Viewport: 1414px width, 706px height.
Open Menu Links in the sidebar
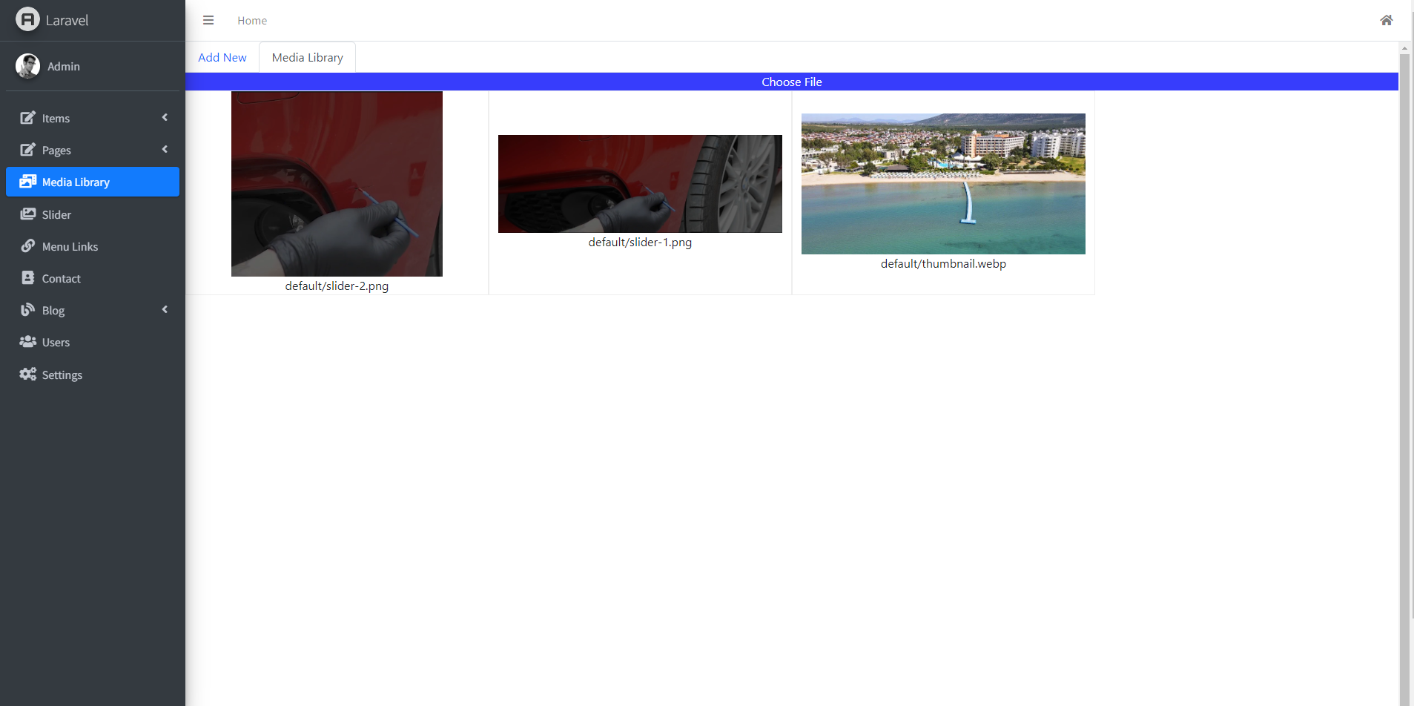pos(93,246)
